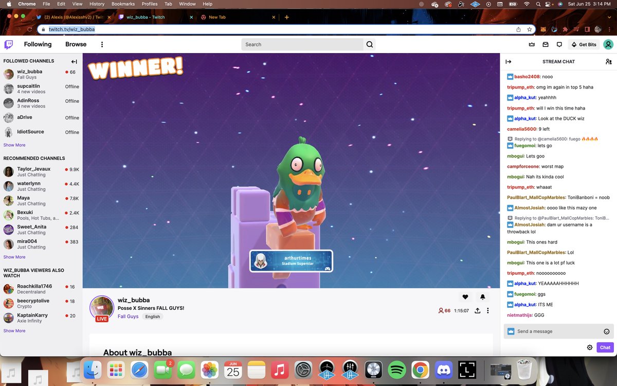Open the Sweet_Anita recommended channel
Viewport: 617px width, 386px height.
(41, 229)
